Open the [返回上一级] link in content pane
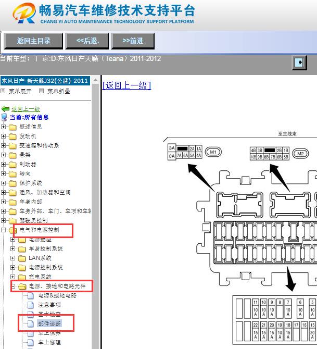The width and height of the screenshot is (317, 349). point(126,85)
